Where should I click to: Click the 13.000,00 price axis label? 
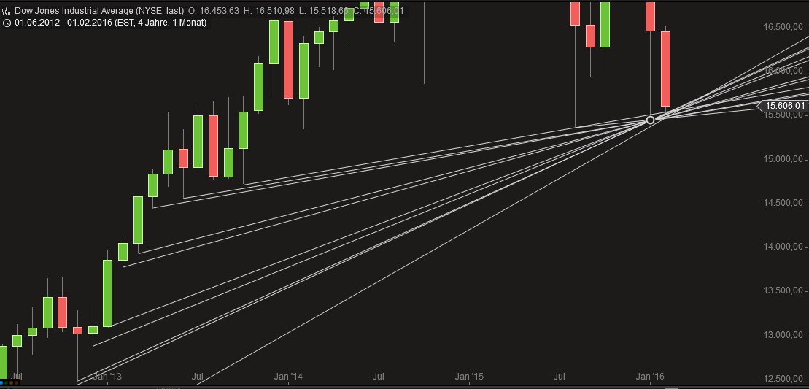(783, 335)
